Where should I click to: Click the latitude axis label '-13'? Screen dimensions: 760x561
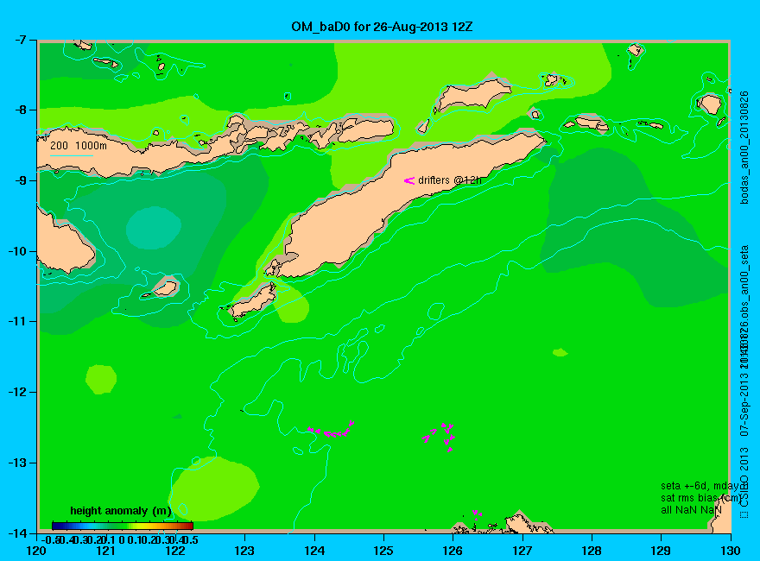point(17,463)
